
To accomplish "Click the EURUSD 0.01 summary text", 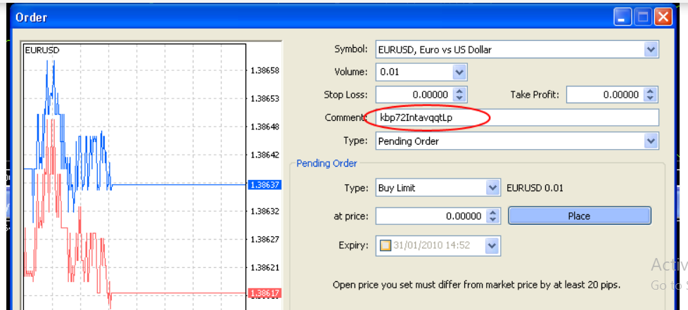I will click(535, 188).
